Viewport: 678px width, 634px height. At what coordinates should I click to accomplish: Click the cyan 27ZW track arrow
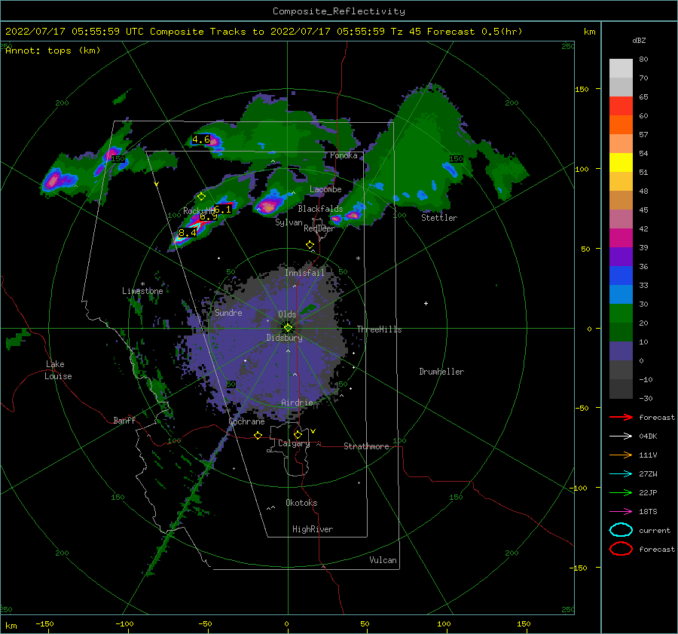point(621,474)
